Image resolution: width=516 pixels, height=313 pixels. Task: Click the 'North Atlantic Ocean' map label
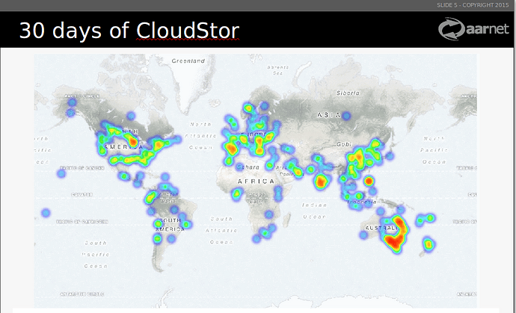[200, 136]
